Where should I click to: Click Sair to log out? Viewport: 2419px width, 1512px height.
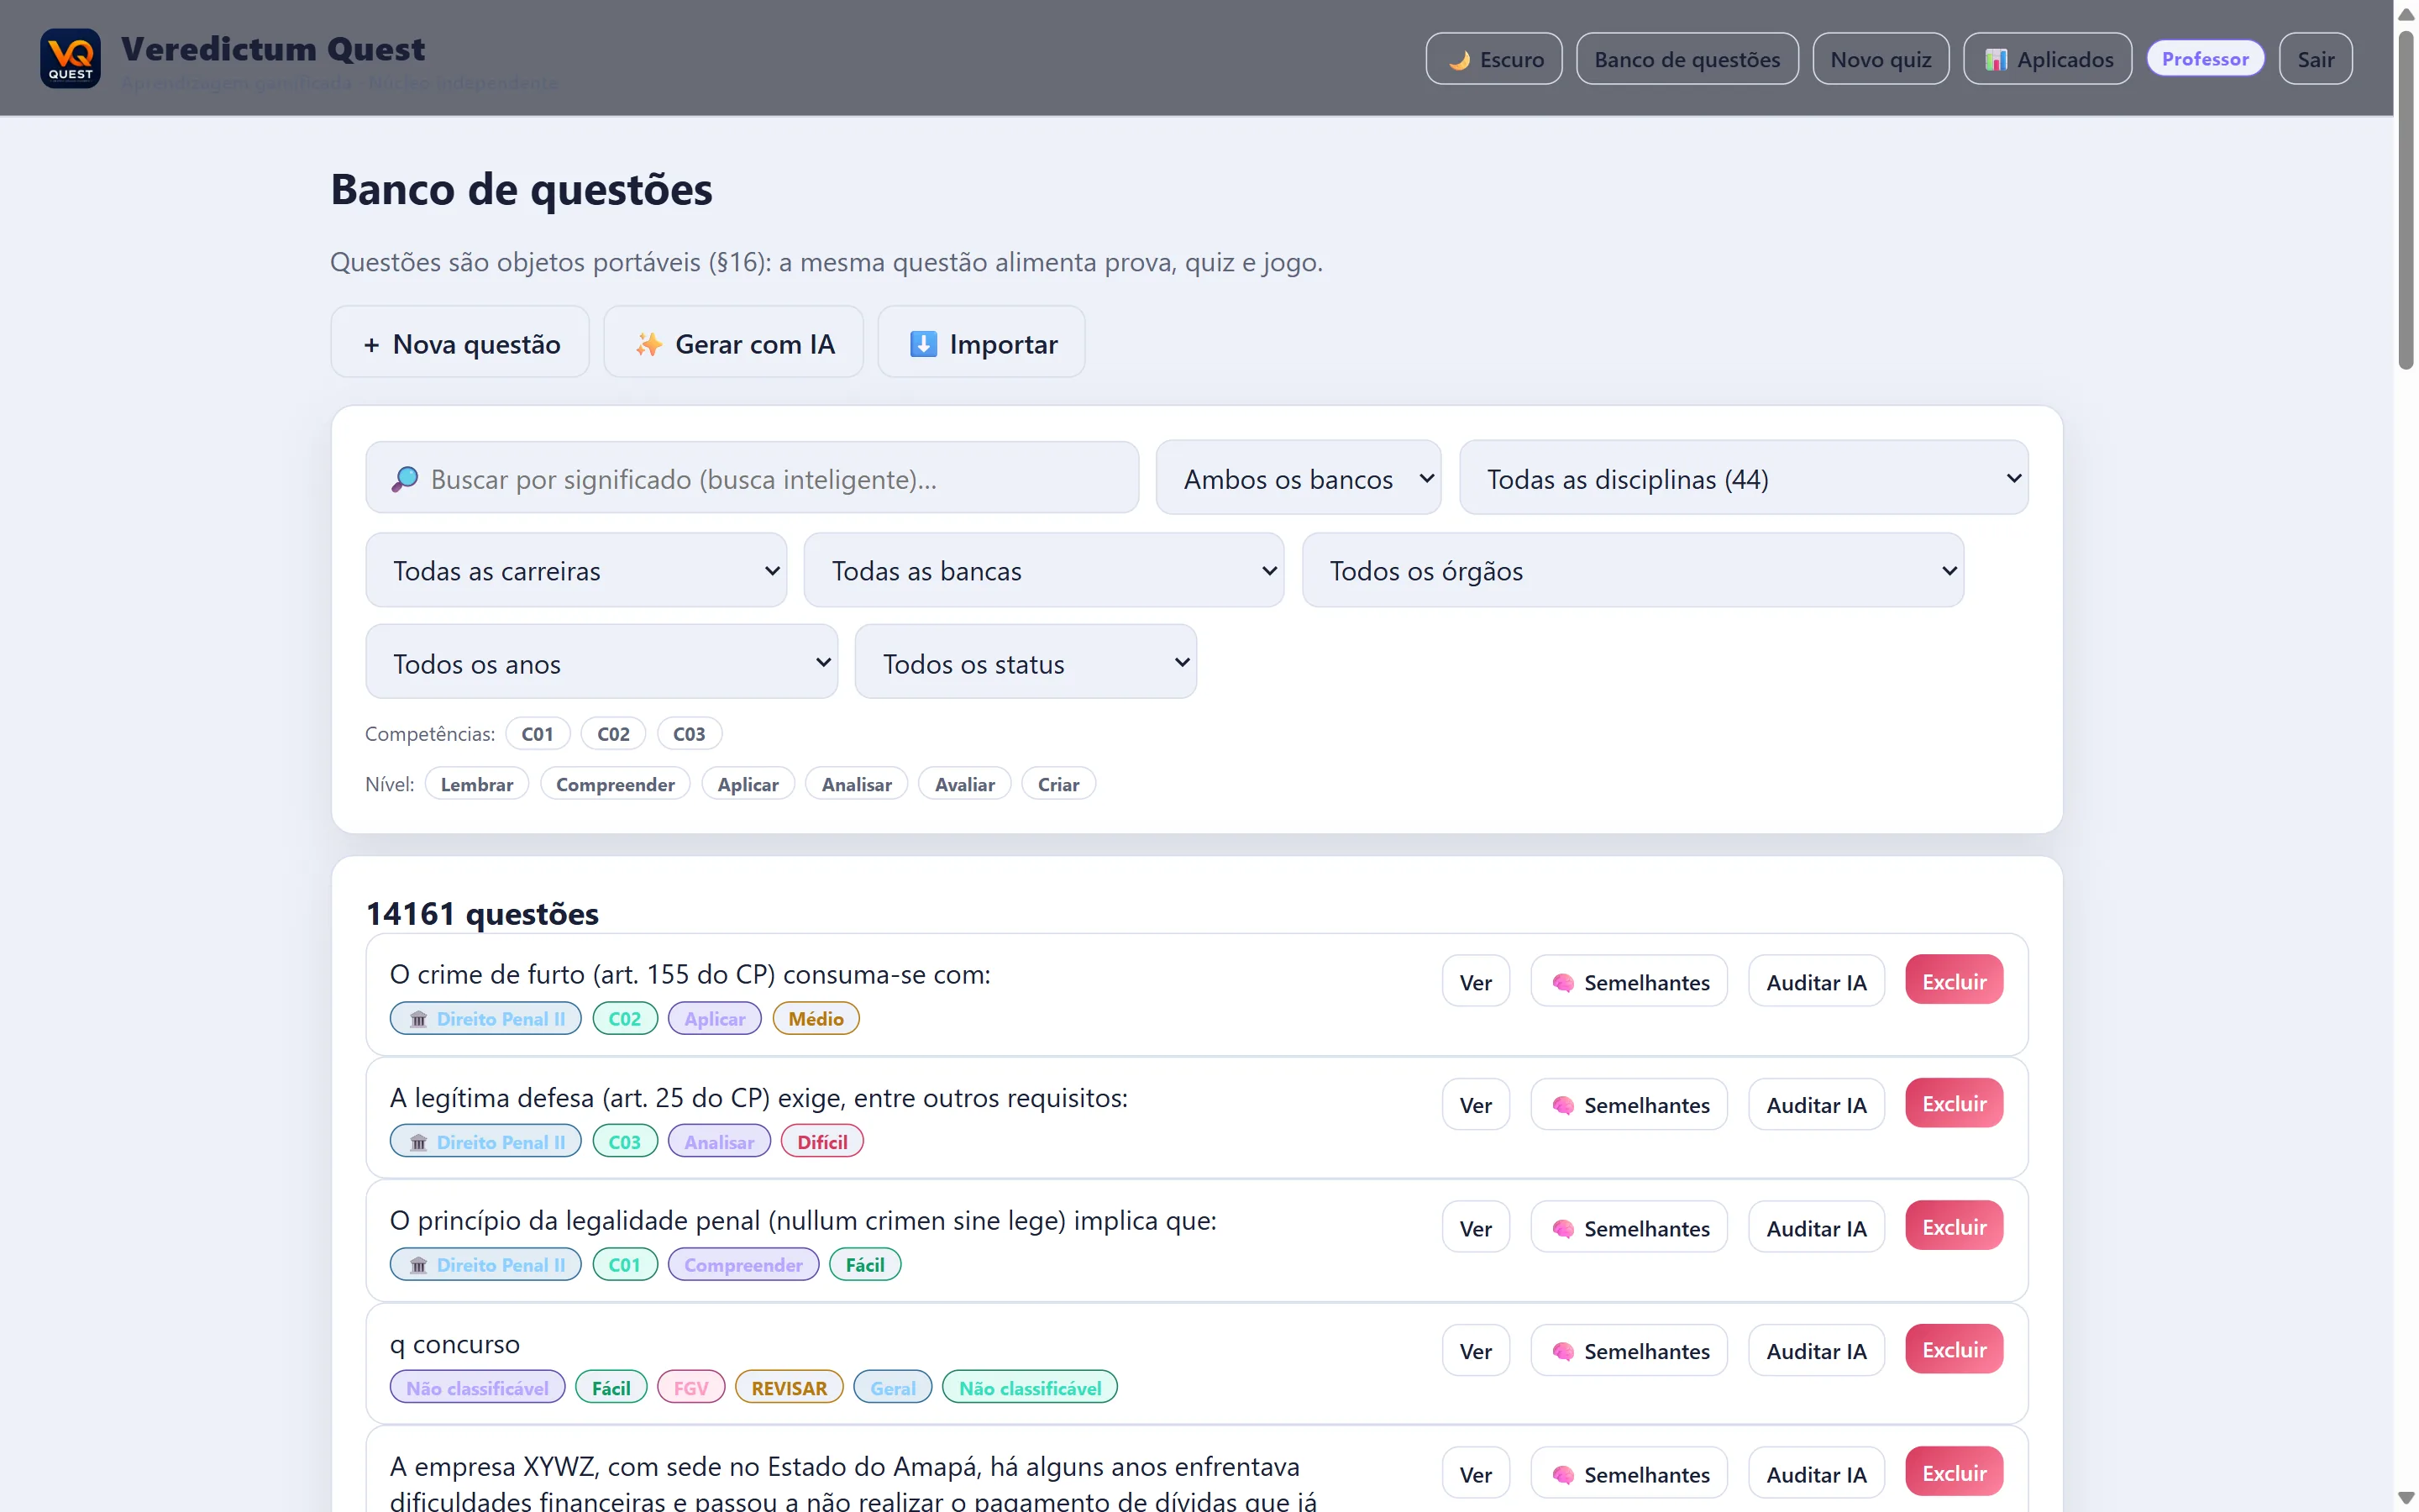(2315, 59)
